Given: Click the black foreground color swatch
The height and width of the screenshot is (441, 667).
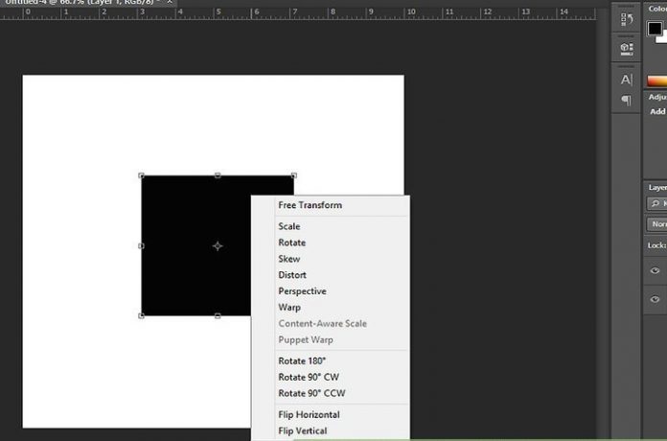Looking at the screenshot, I should click(x=655, y=29).
